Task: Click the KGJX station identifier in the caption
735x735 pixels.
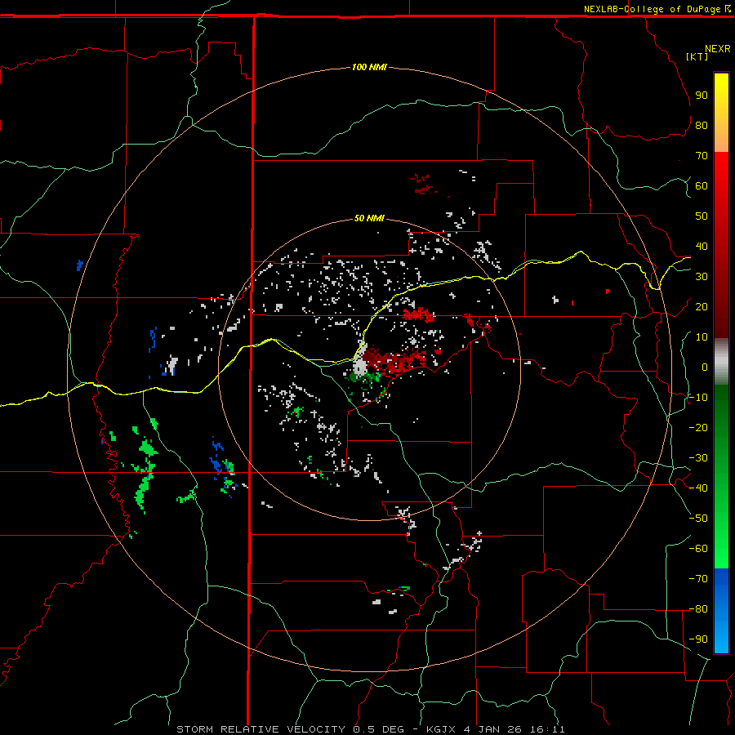Action: (441, 729)
